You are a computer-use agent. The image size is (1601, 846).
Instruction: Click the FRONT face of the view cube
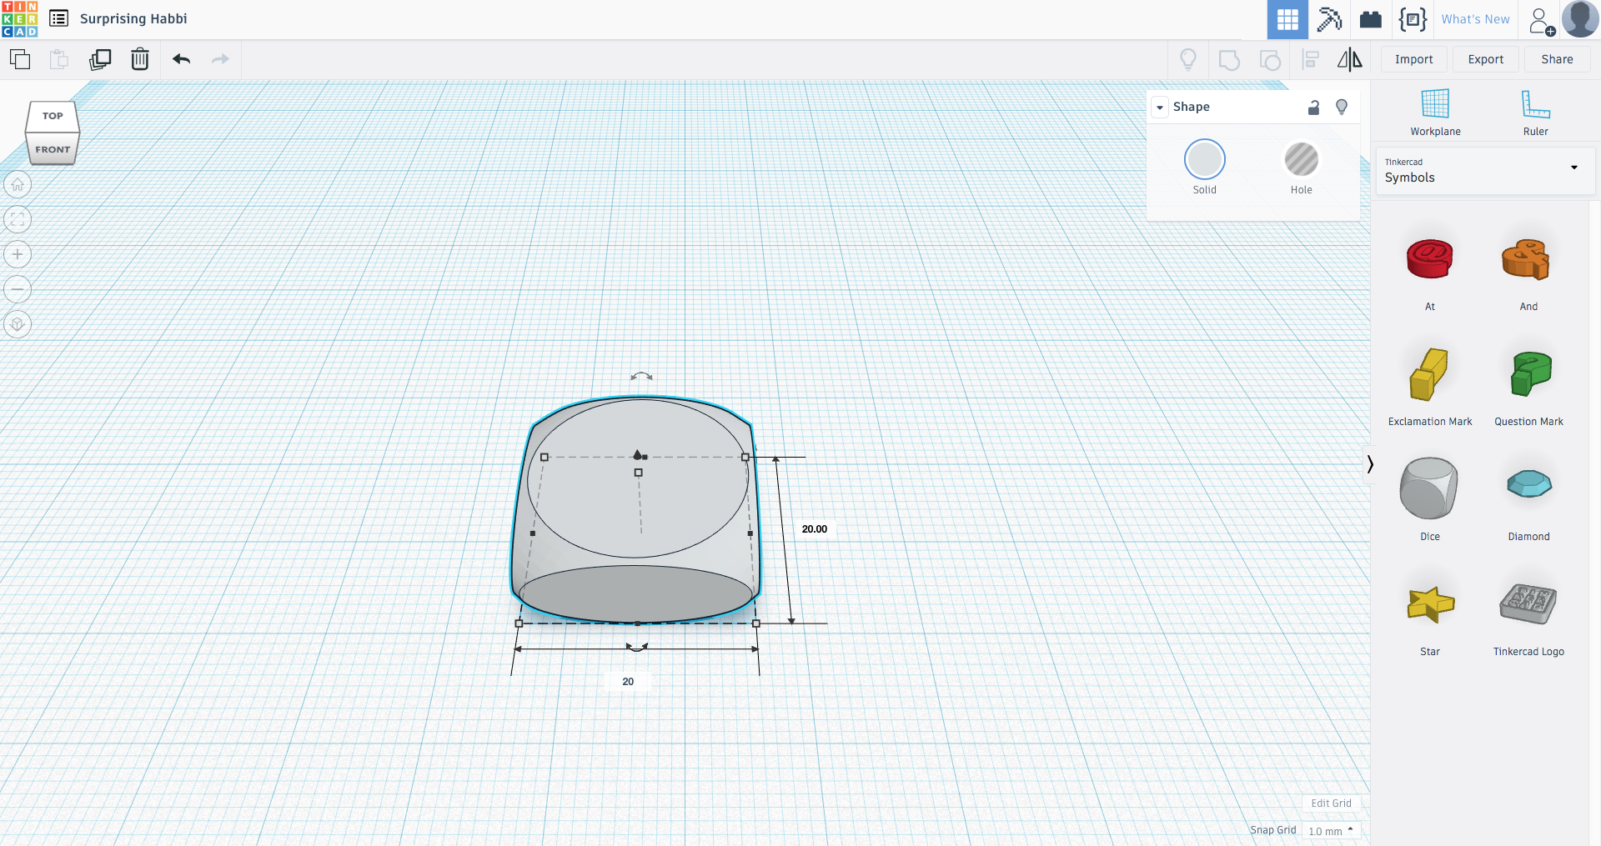click(53, 149)
